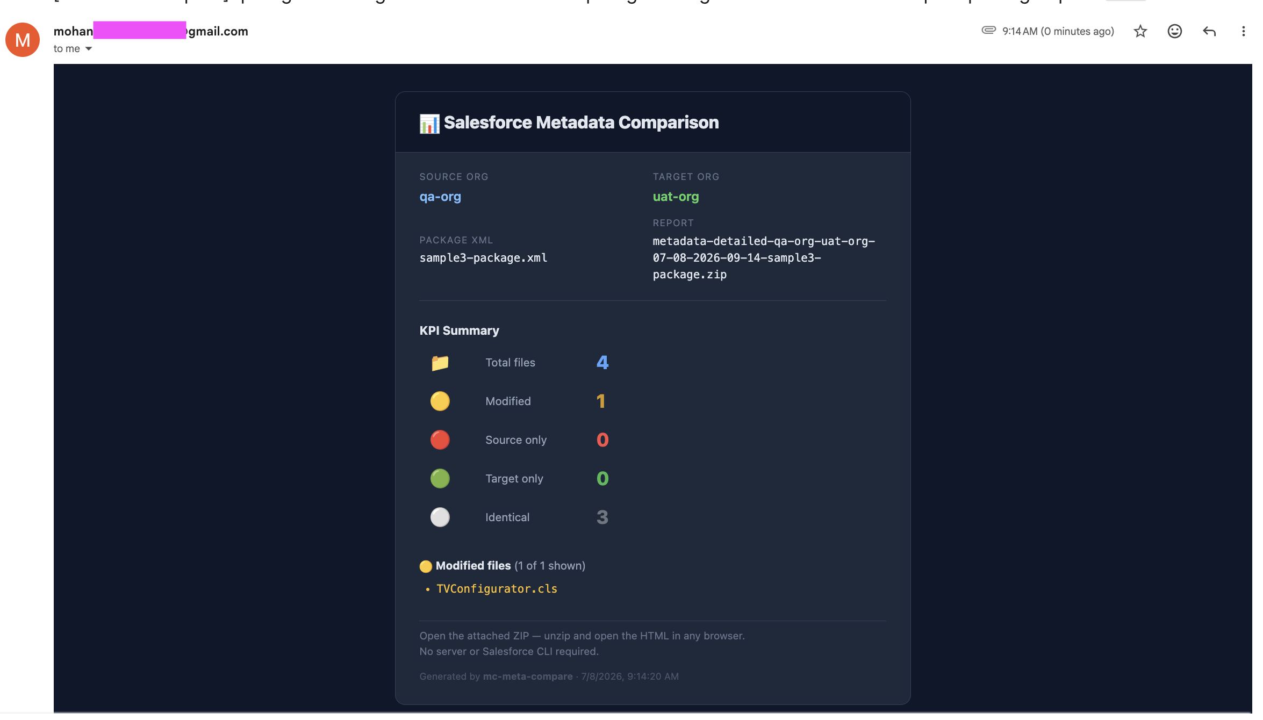Click the Total files label
This screenshot has height=720, width=1263.
point(510,363)
